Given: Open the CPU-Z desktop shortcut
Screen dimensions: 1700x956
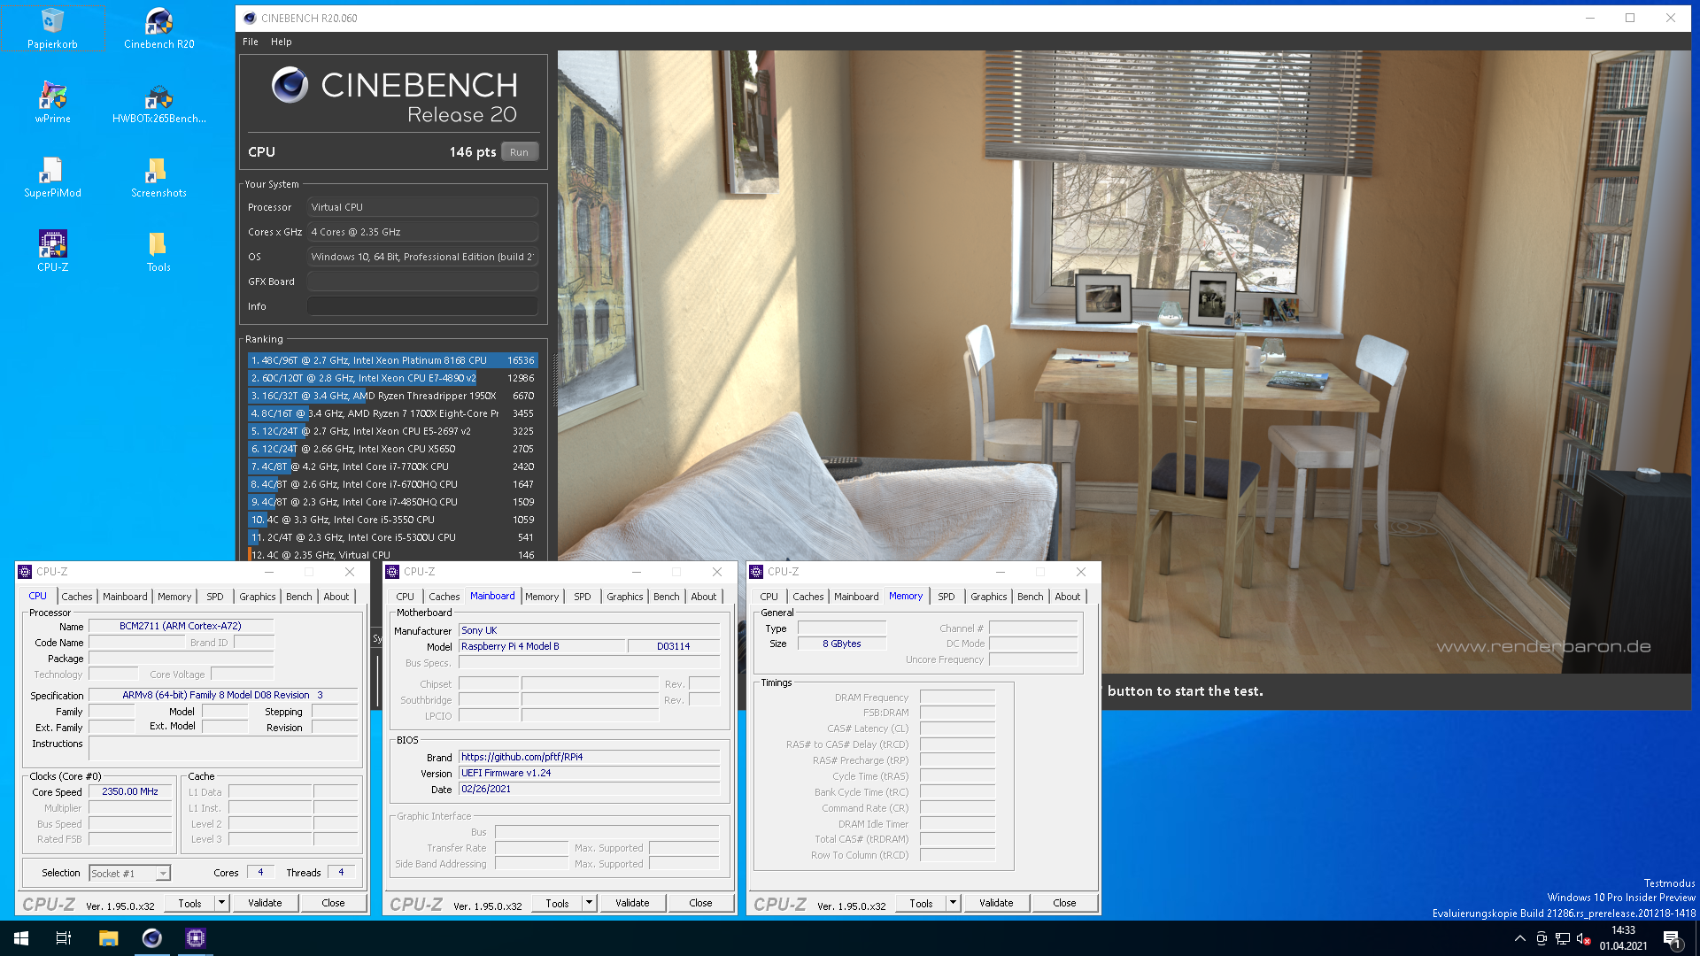Looking at the screenshot, I should point(52,251).
